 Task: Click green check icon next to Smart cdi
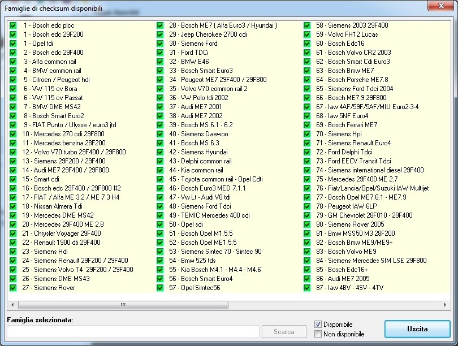click(13, 179)
